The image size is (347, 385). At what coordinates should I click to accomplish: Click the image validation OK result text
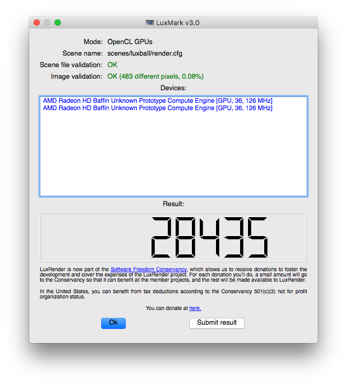tap(155, 77)
